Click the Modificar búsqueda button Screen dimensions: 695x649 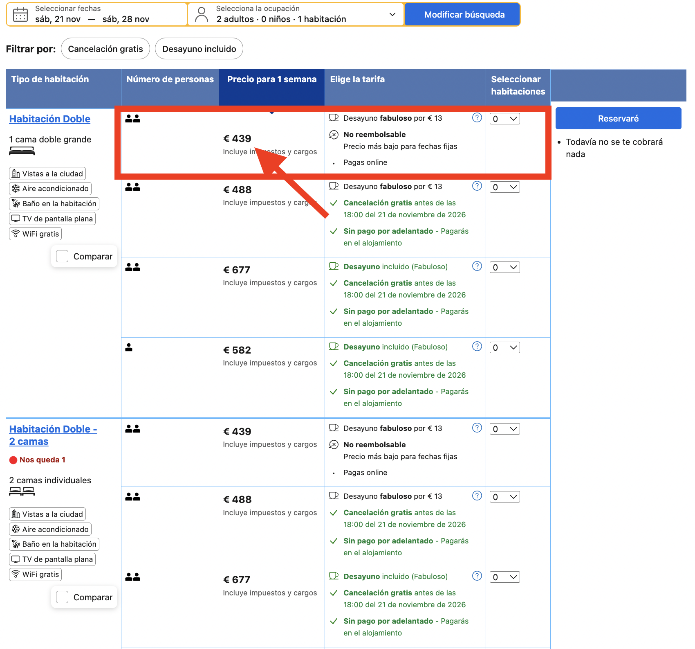[462, 15]
